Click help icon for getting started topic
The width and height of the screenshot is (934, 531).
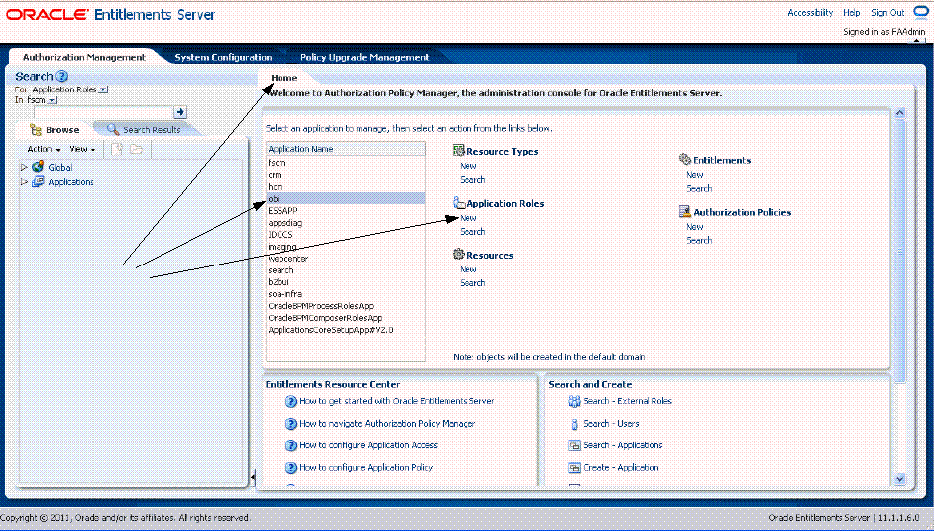click(x=291, y=401)
